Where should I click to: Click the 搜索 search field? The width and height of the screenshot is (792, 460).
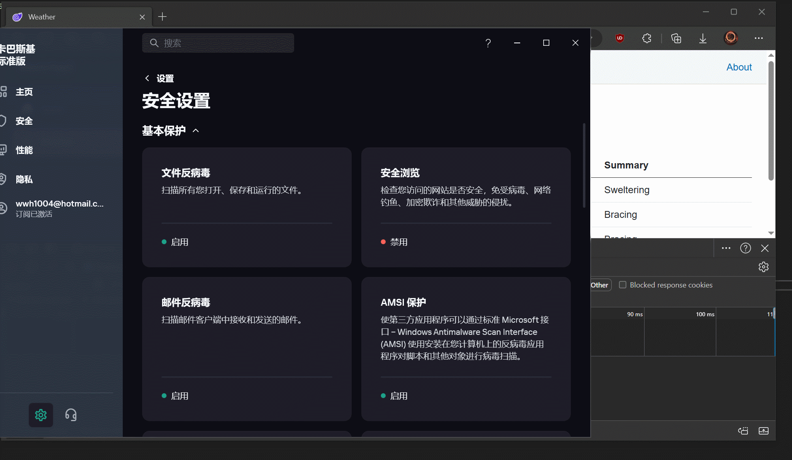point(219,43)
